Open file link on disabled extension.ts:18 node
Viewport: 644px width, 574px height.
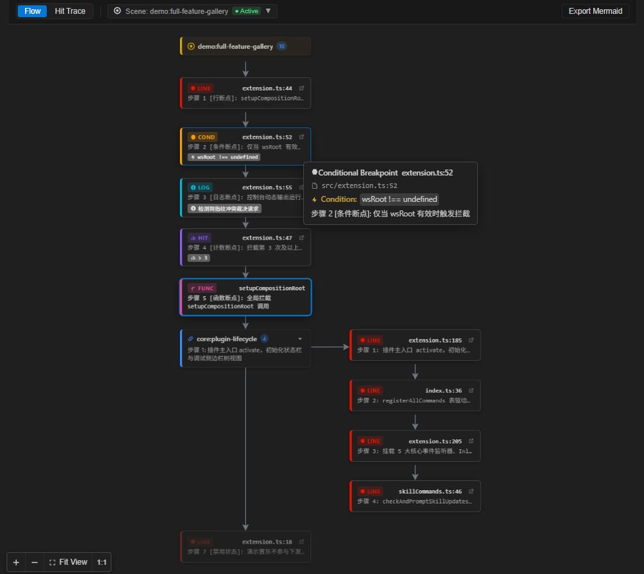click(301, 542)
